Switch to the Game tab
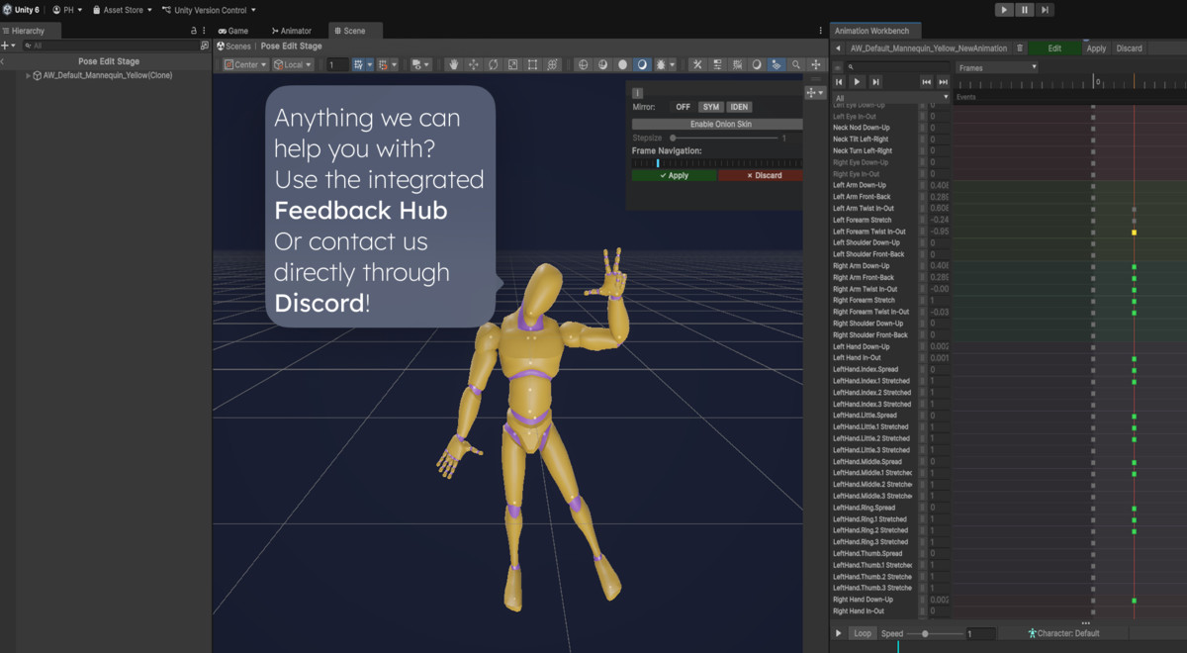 (233, 31)
